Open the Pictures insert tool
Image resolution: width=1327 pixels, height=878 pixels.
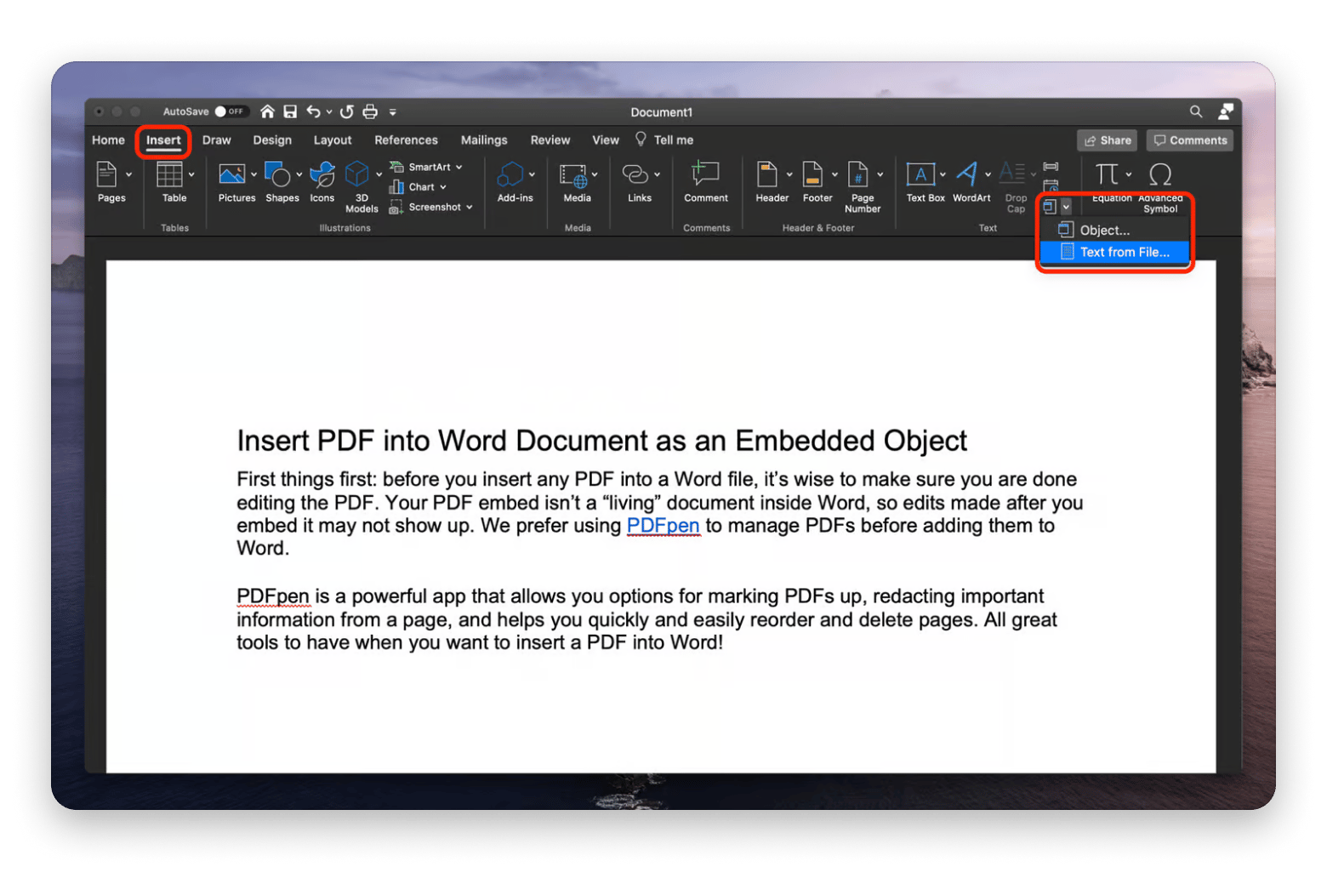coord(232,181)
